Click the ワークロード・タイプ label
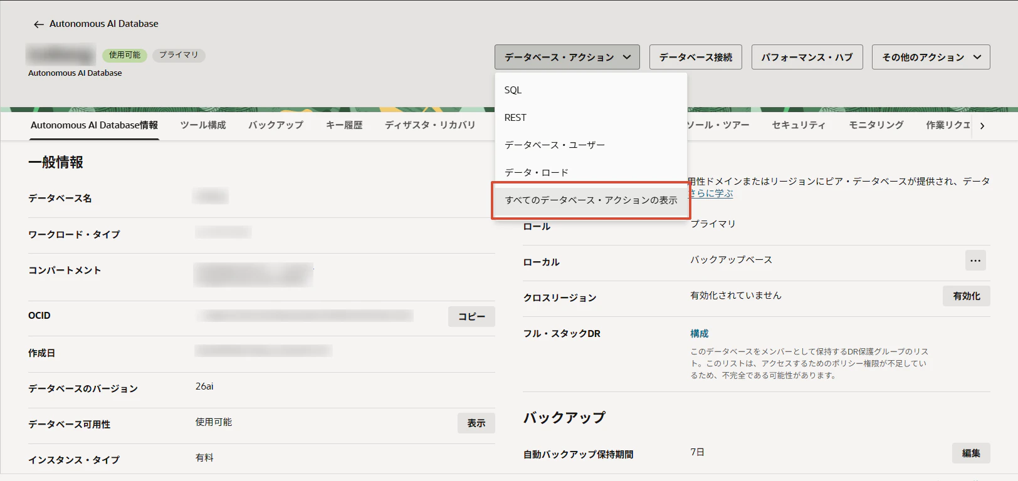This screenshot has width=1018, height=481. click(74, 235)
